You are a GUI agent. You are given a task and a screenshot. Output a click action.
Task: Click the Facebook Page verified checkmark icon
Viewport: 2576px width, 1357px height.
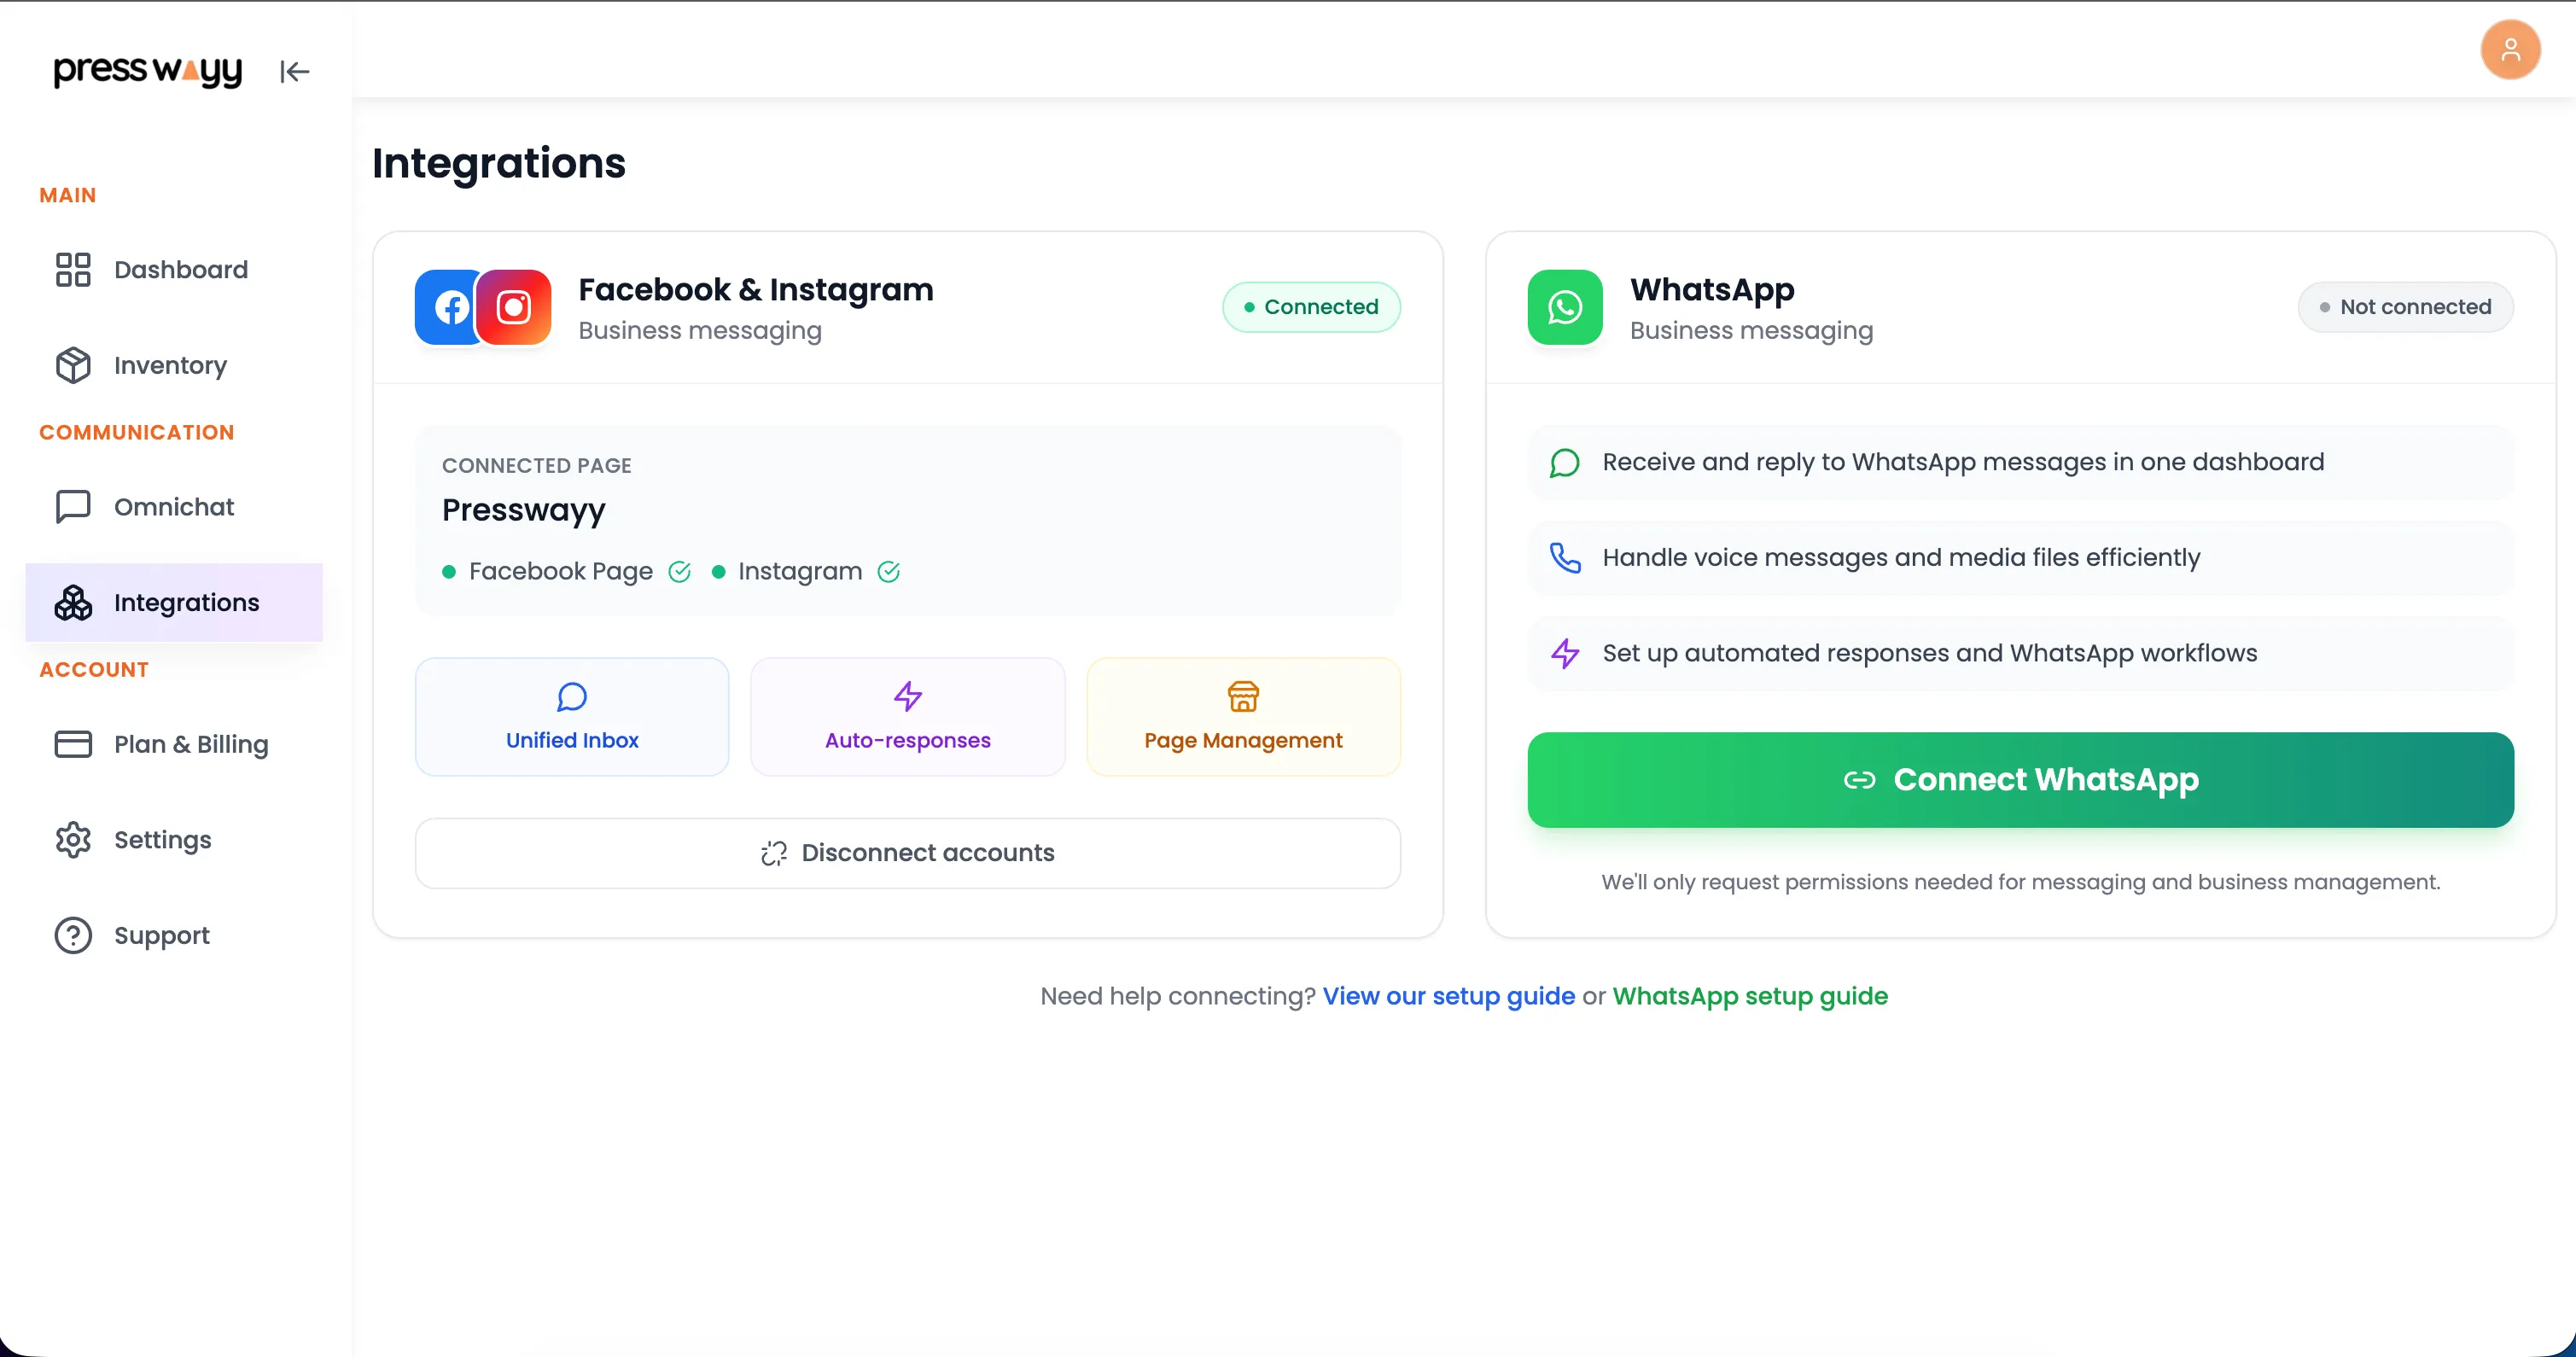pyautogui.click(x=680, y=571)
